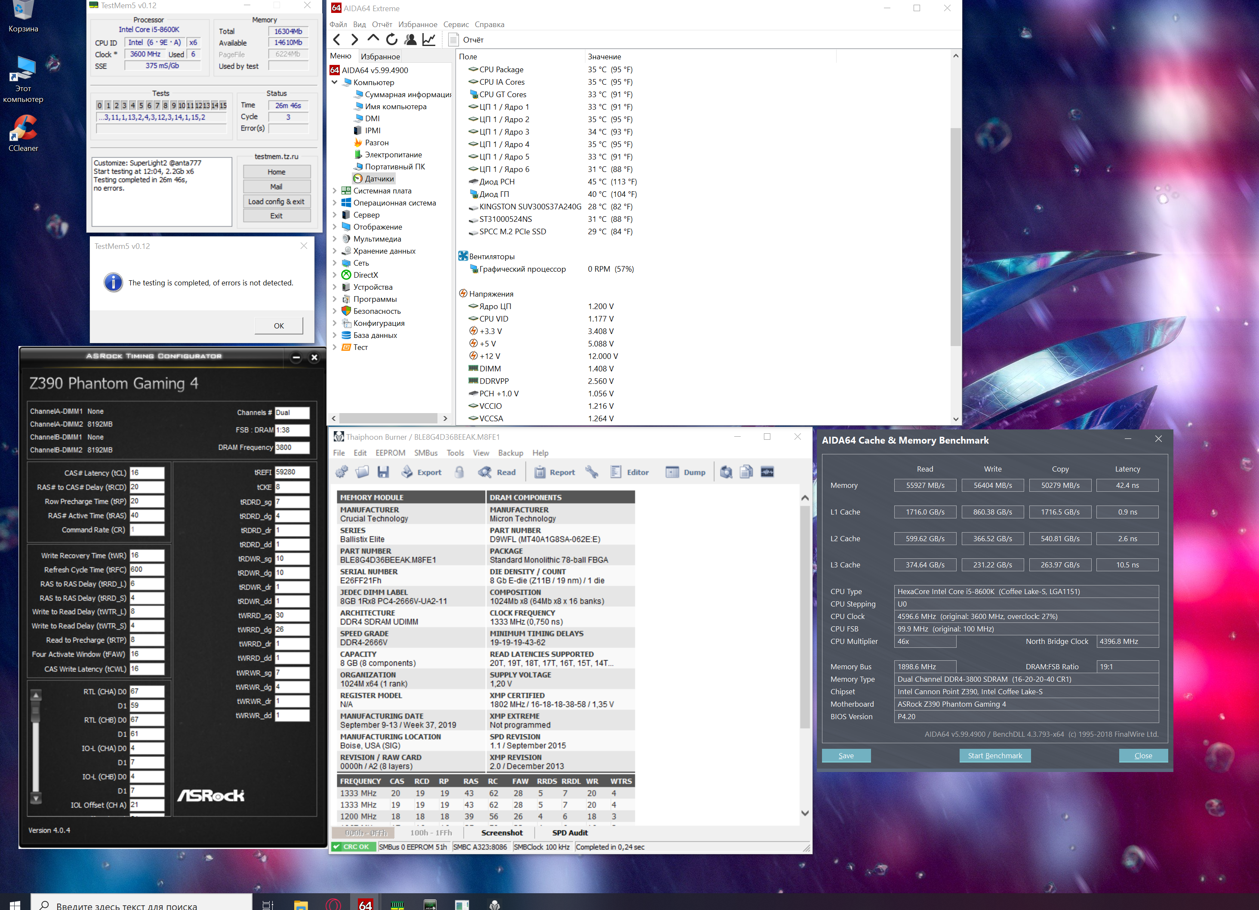1259x910 pixels.
Task: Click OK in TestMem5 completion dialog
Action: click(279, 326)
